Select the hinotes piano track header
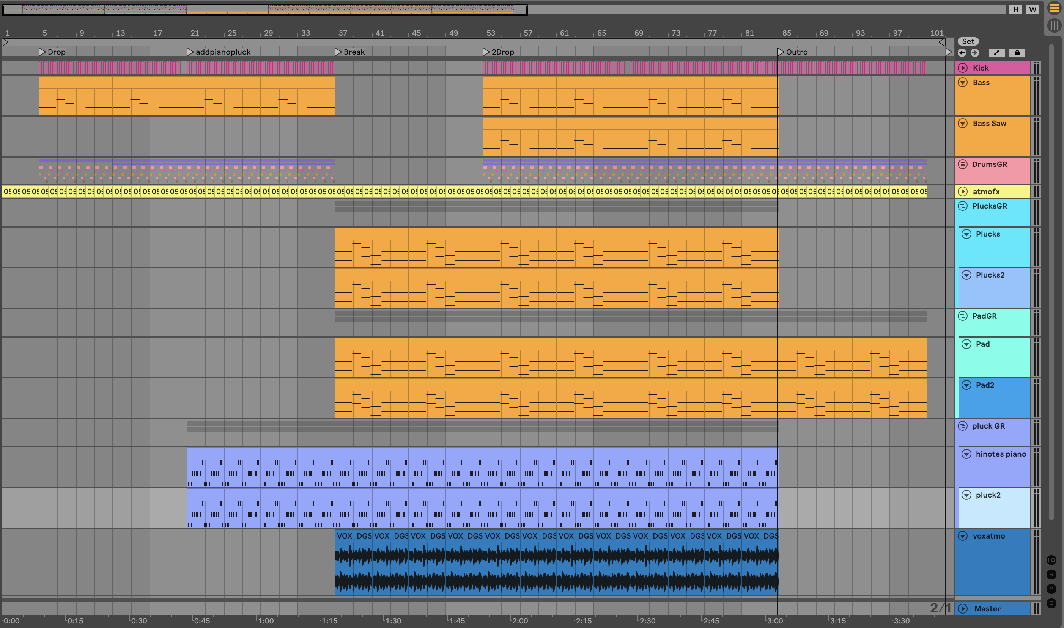1064x628 pixels. [x=1001, y=454]
